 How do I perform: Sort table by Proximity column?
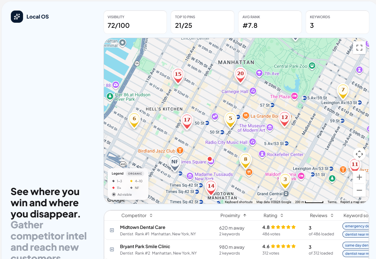(233, 216)
